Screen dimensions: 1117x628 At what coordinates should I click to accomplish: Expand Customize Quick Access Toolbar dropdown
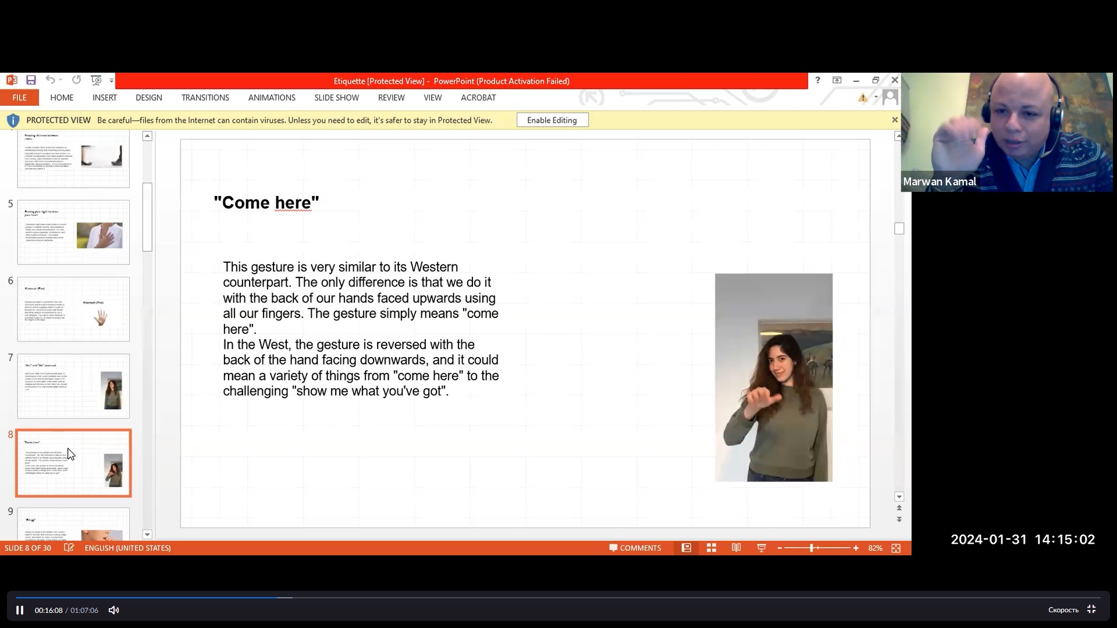112,81
